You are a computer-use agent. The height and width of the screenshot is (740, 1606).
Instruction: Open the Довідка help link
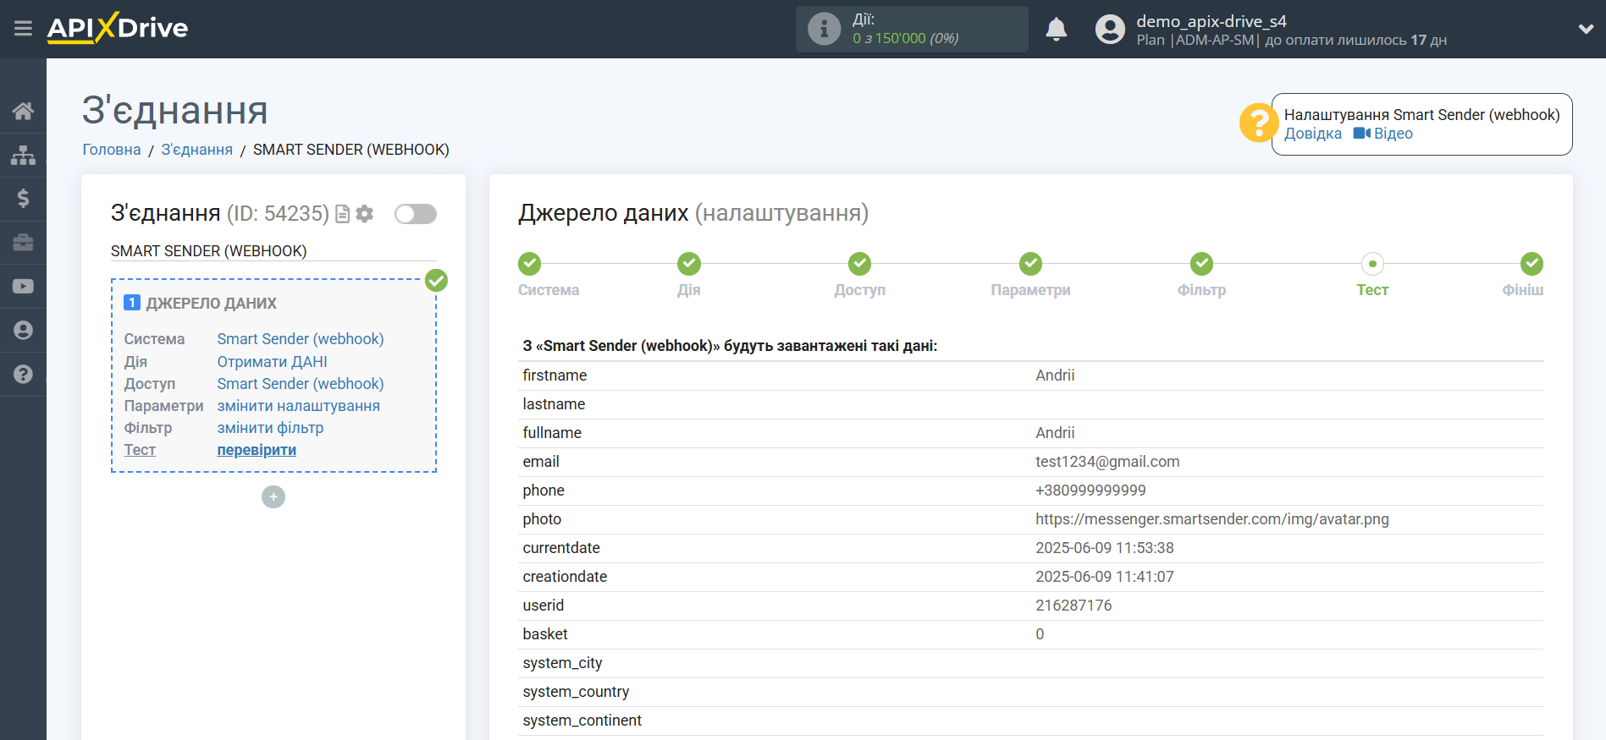coord(1312,134)
